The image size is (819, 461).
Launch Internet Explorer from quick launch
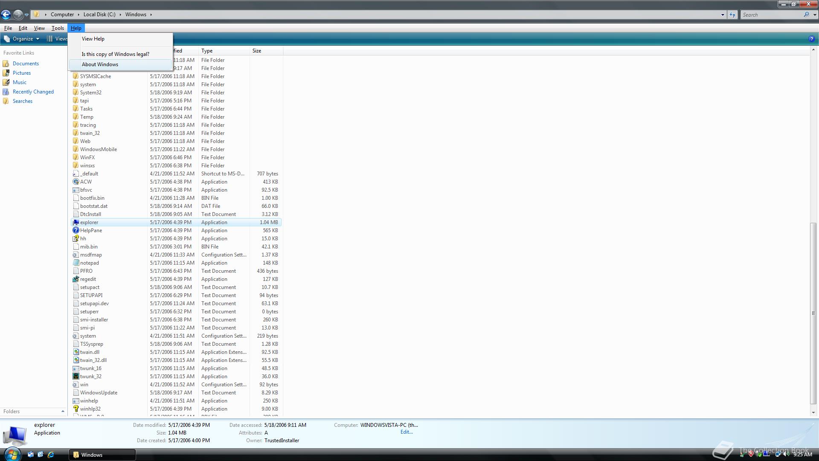coord(51,455)
